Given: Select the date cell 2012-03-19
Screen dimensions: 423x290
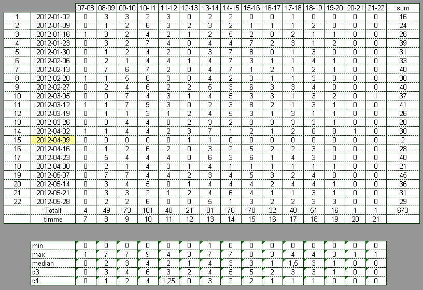Looking at the screenshot, I should click(x=53, y=113).
